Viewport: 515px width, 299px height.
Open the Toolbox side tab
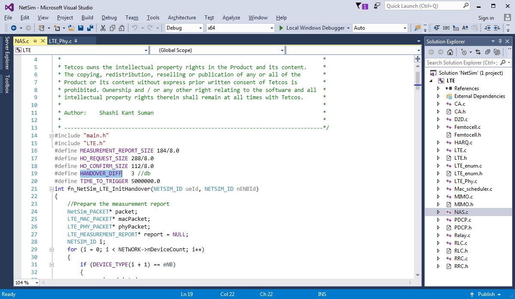click(x=7, y=84)
